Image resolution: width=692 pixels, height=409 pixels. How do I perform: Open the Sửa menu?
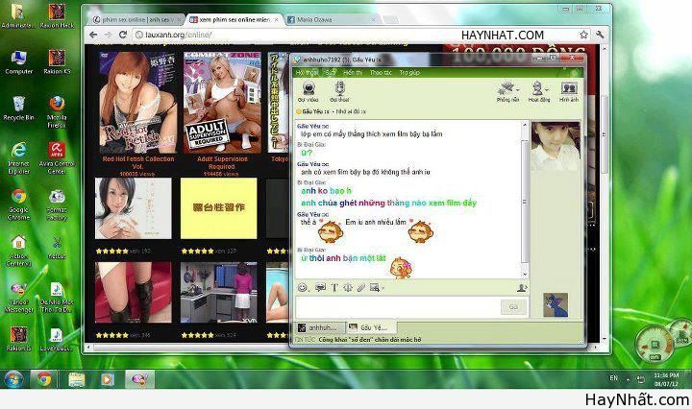coord(330,73)
